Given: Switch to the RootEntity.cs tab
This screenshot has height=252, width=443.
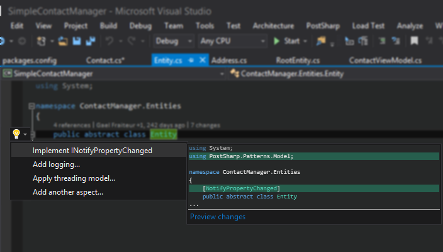Looking at the screenshot, I should [x=298, y=60].
